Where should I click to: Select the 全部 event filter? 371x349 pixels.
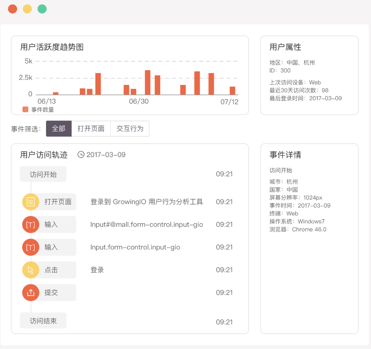pyautogui.click(x=58, y=129)
